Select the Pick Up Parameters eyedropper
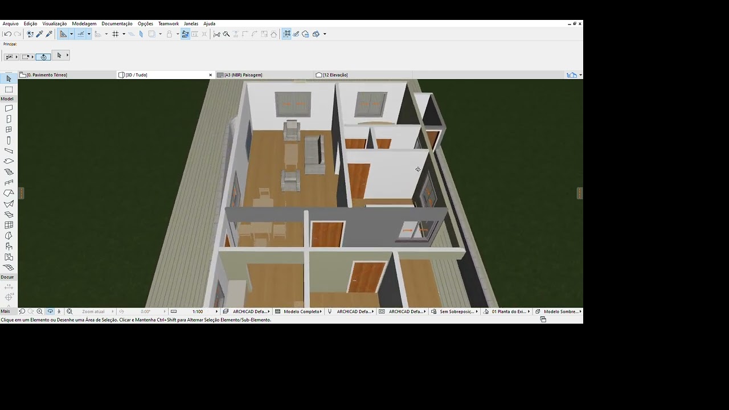Viewport: 729px width, 410px height. pyautogui.click(x=39, y=34)
